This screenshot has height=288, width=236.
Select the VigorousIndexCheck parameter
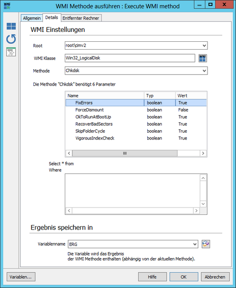[136, 138]
